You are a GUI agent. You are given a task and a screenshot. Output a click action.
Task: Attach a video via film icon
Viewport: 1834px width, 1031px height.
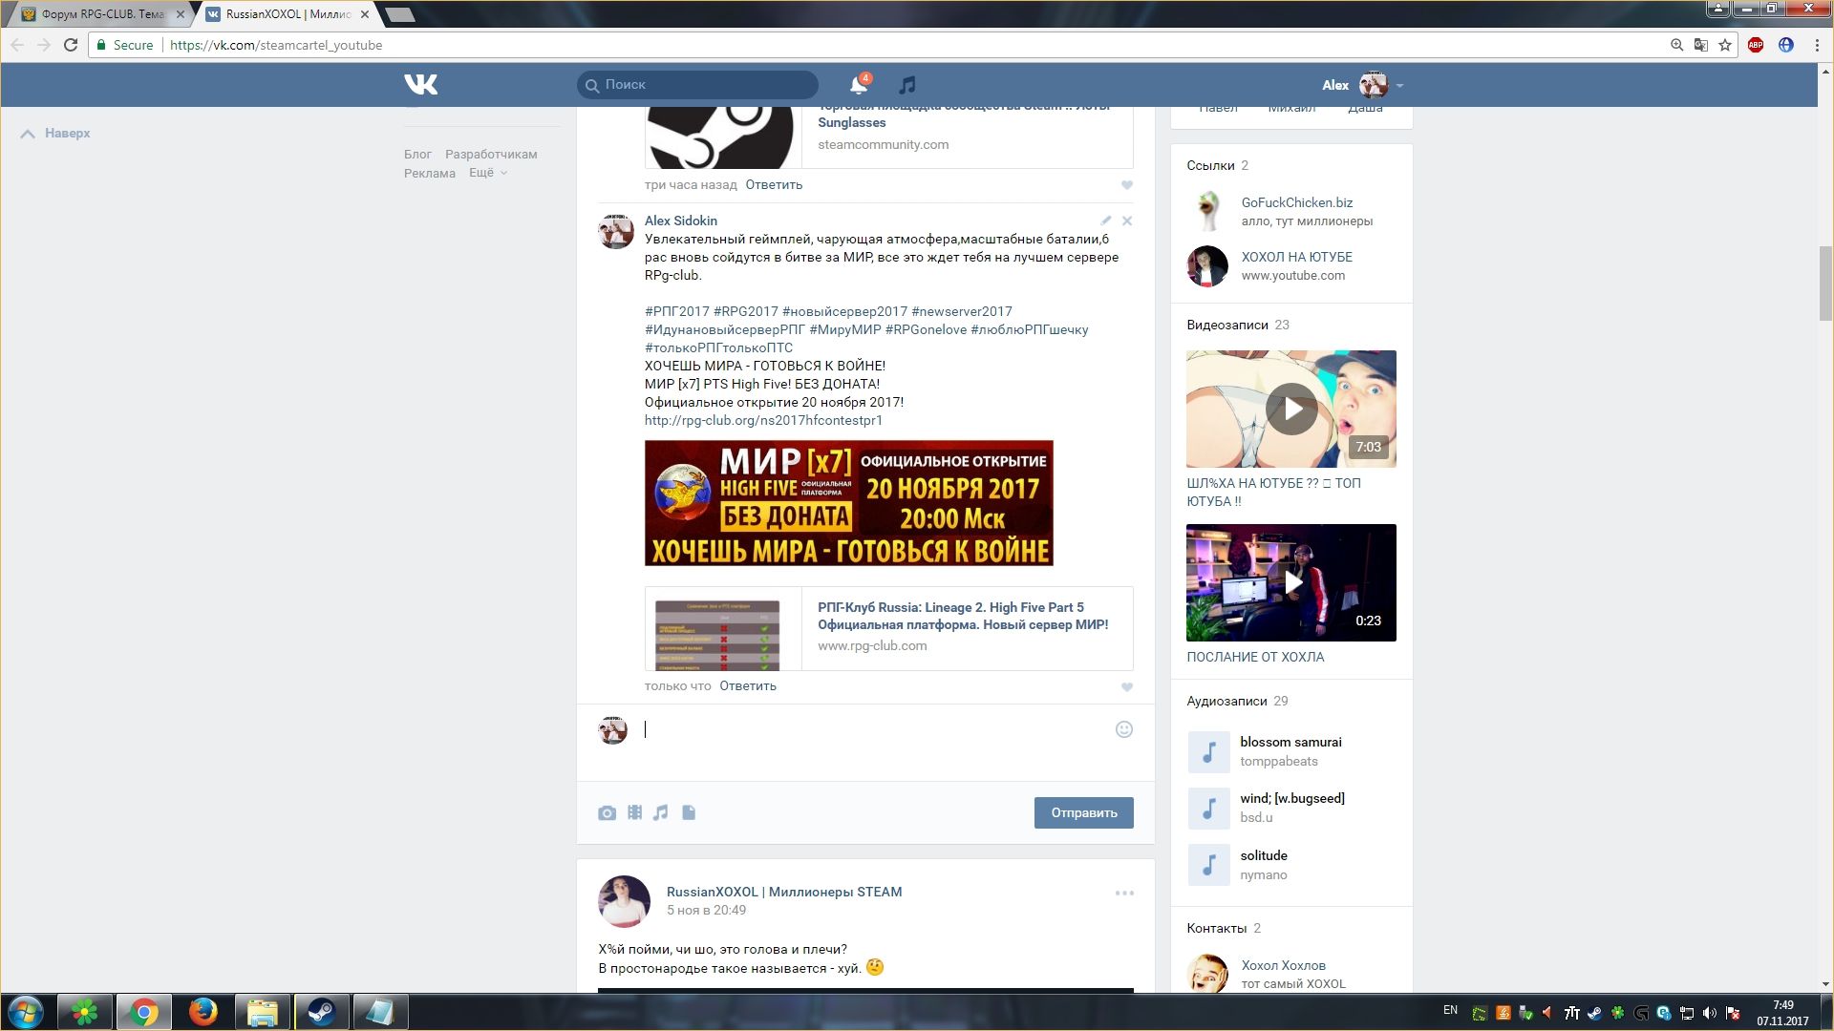click(x=634, y=813)
